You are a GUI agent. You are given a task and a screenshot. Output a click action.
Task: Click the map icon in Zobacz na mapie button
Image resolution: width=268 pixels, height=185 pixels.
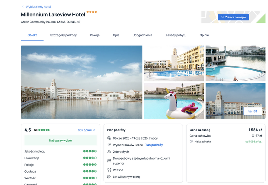pyautogui.click(x=222, y=17)
